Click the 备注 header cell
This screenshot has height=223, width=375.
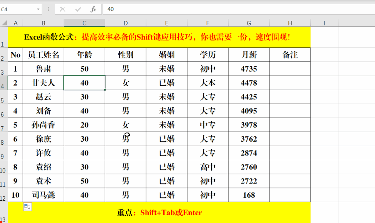[290, 55]
